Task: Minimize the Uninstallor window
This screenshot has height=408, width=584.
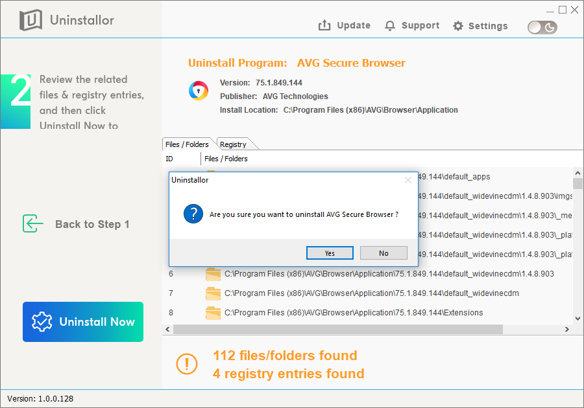Action: pyautogui.click(x=550, y=10)
